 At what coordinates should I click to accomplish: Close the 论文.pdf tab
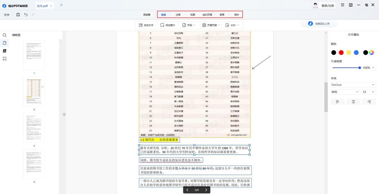click(51, 6)
